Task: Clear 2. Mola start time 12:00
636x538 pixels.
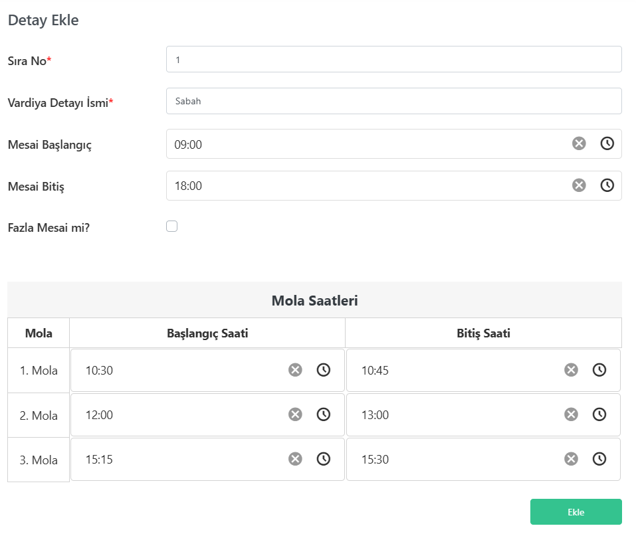Action: pyautogui.click(x=295, y=414)
